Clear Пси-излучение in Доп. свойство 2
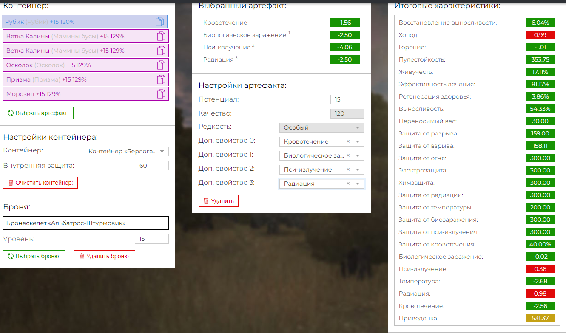The image size is (566, 333). coord(348,169)
